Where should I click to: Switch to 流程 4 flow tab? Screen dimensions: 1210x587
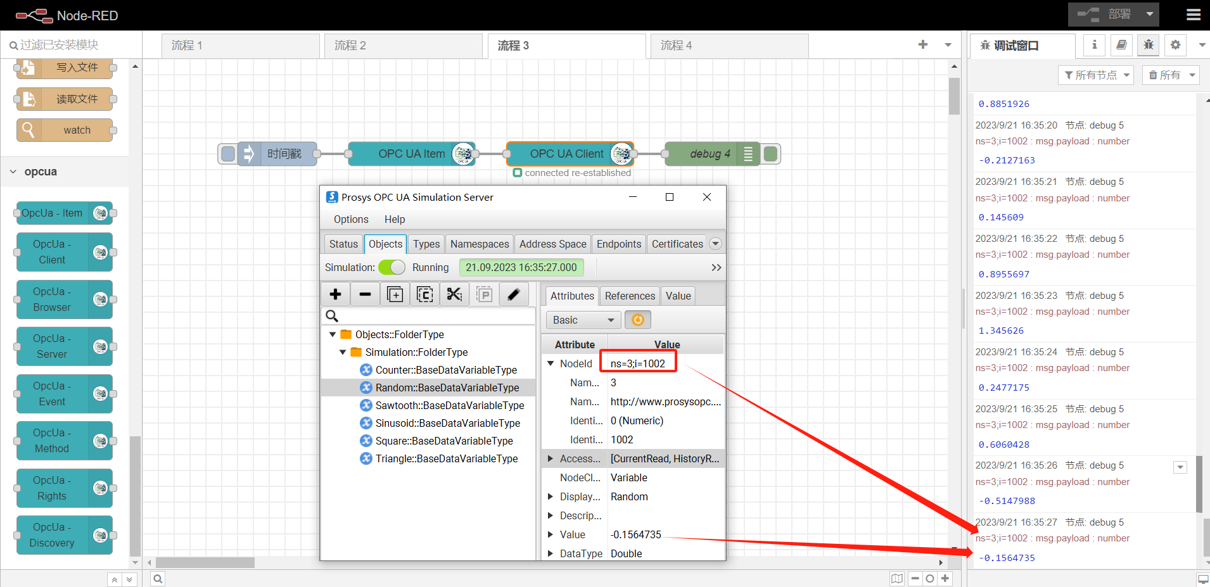tap(730, 46)
